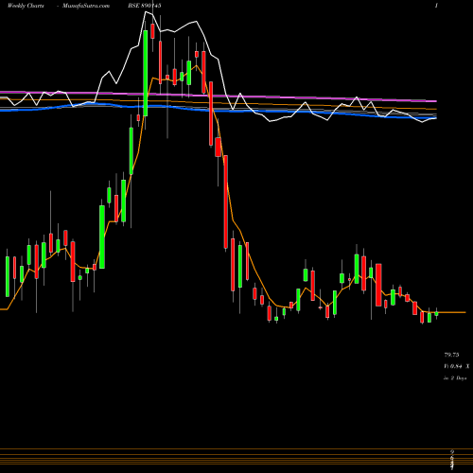Click the magenta moving average line's right end

click(435, 101)
